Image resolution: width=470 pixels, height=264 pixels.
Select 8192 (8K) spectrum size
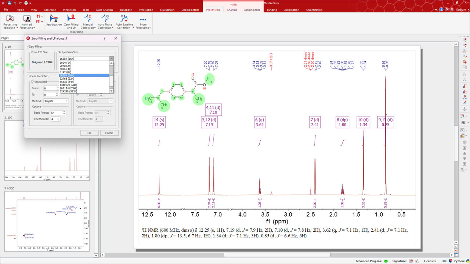pyautogui.click(x=84, y=72)
